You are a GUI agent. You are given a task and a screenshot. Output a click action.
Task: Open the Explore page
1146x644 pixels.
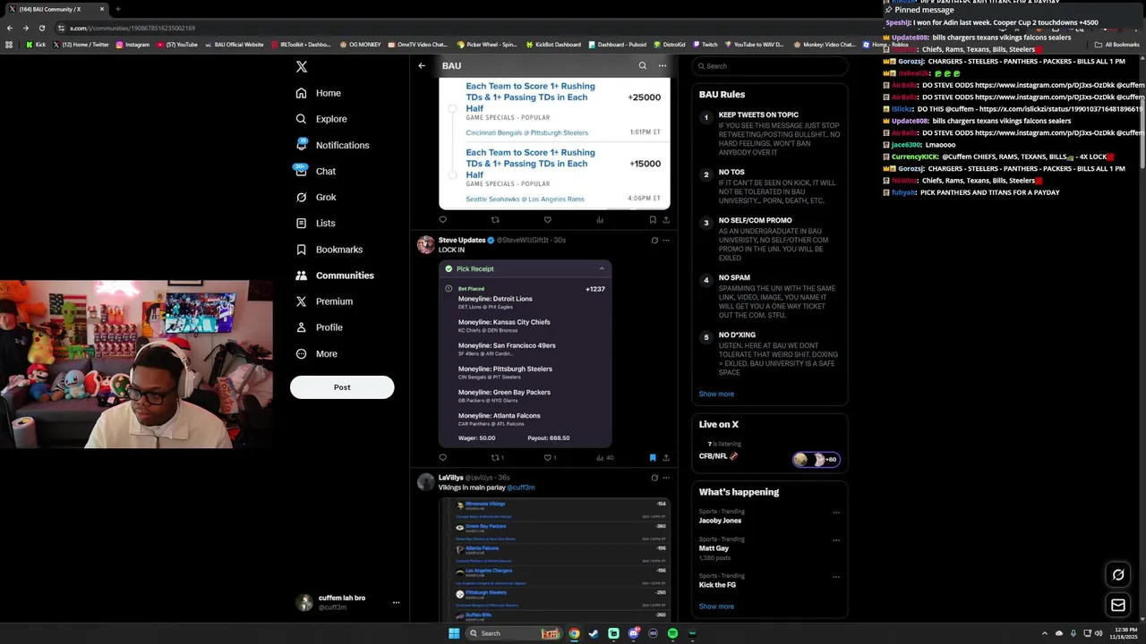(x=321, y=119)
